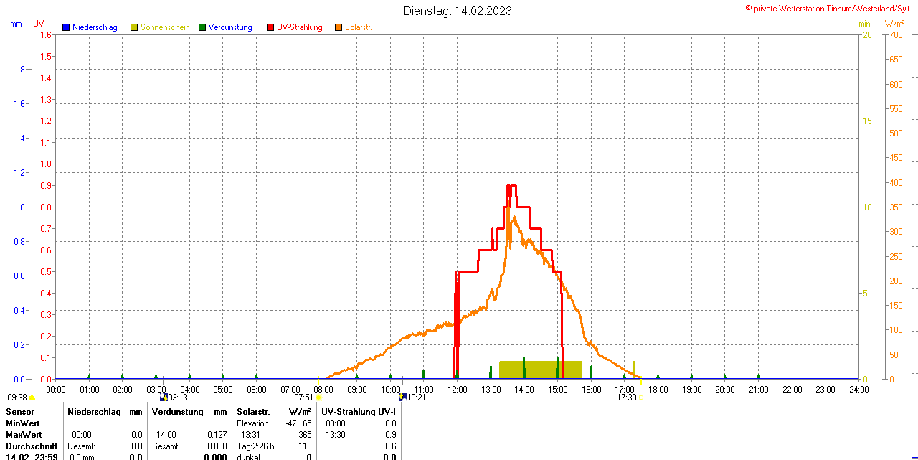Select the Sonnenschein legend label
This screenshot has width=918, height=460.
pyautogui.click(x=165, y=27)
